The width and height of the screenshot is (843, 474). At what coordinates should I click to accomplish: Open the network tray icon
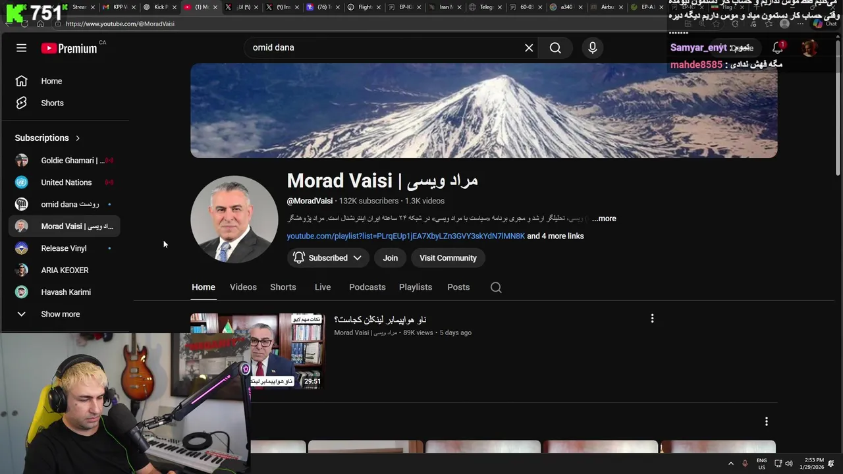tap(778, 463)
